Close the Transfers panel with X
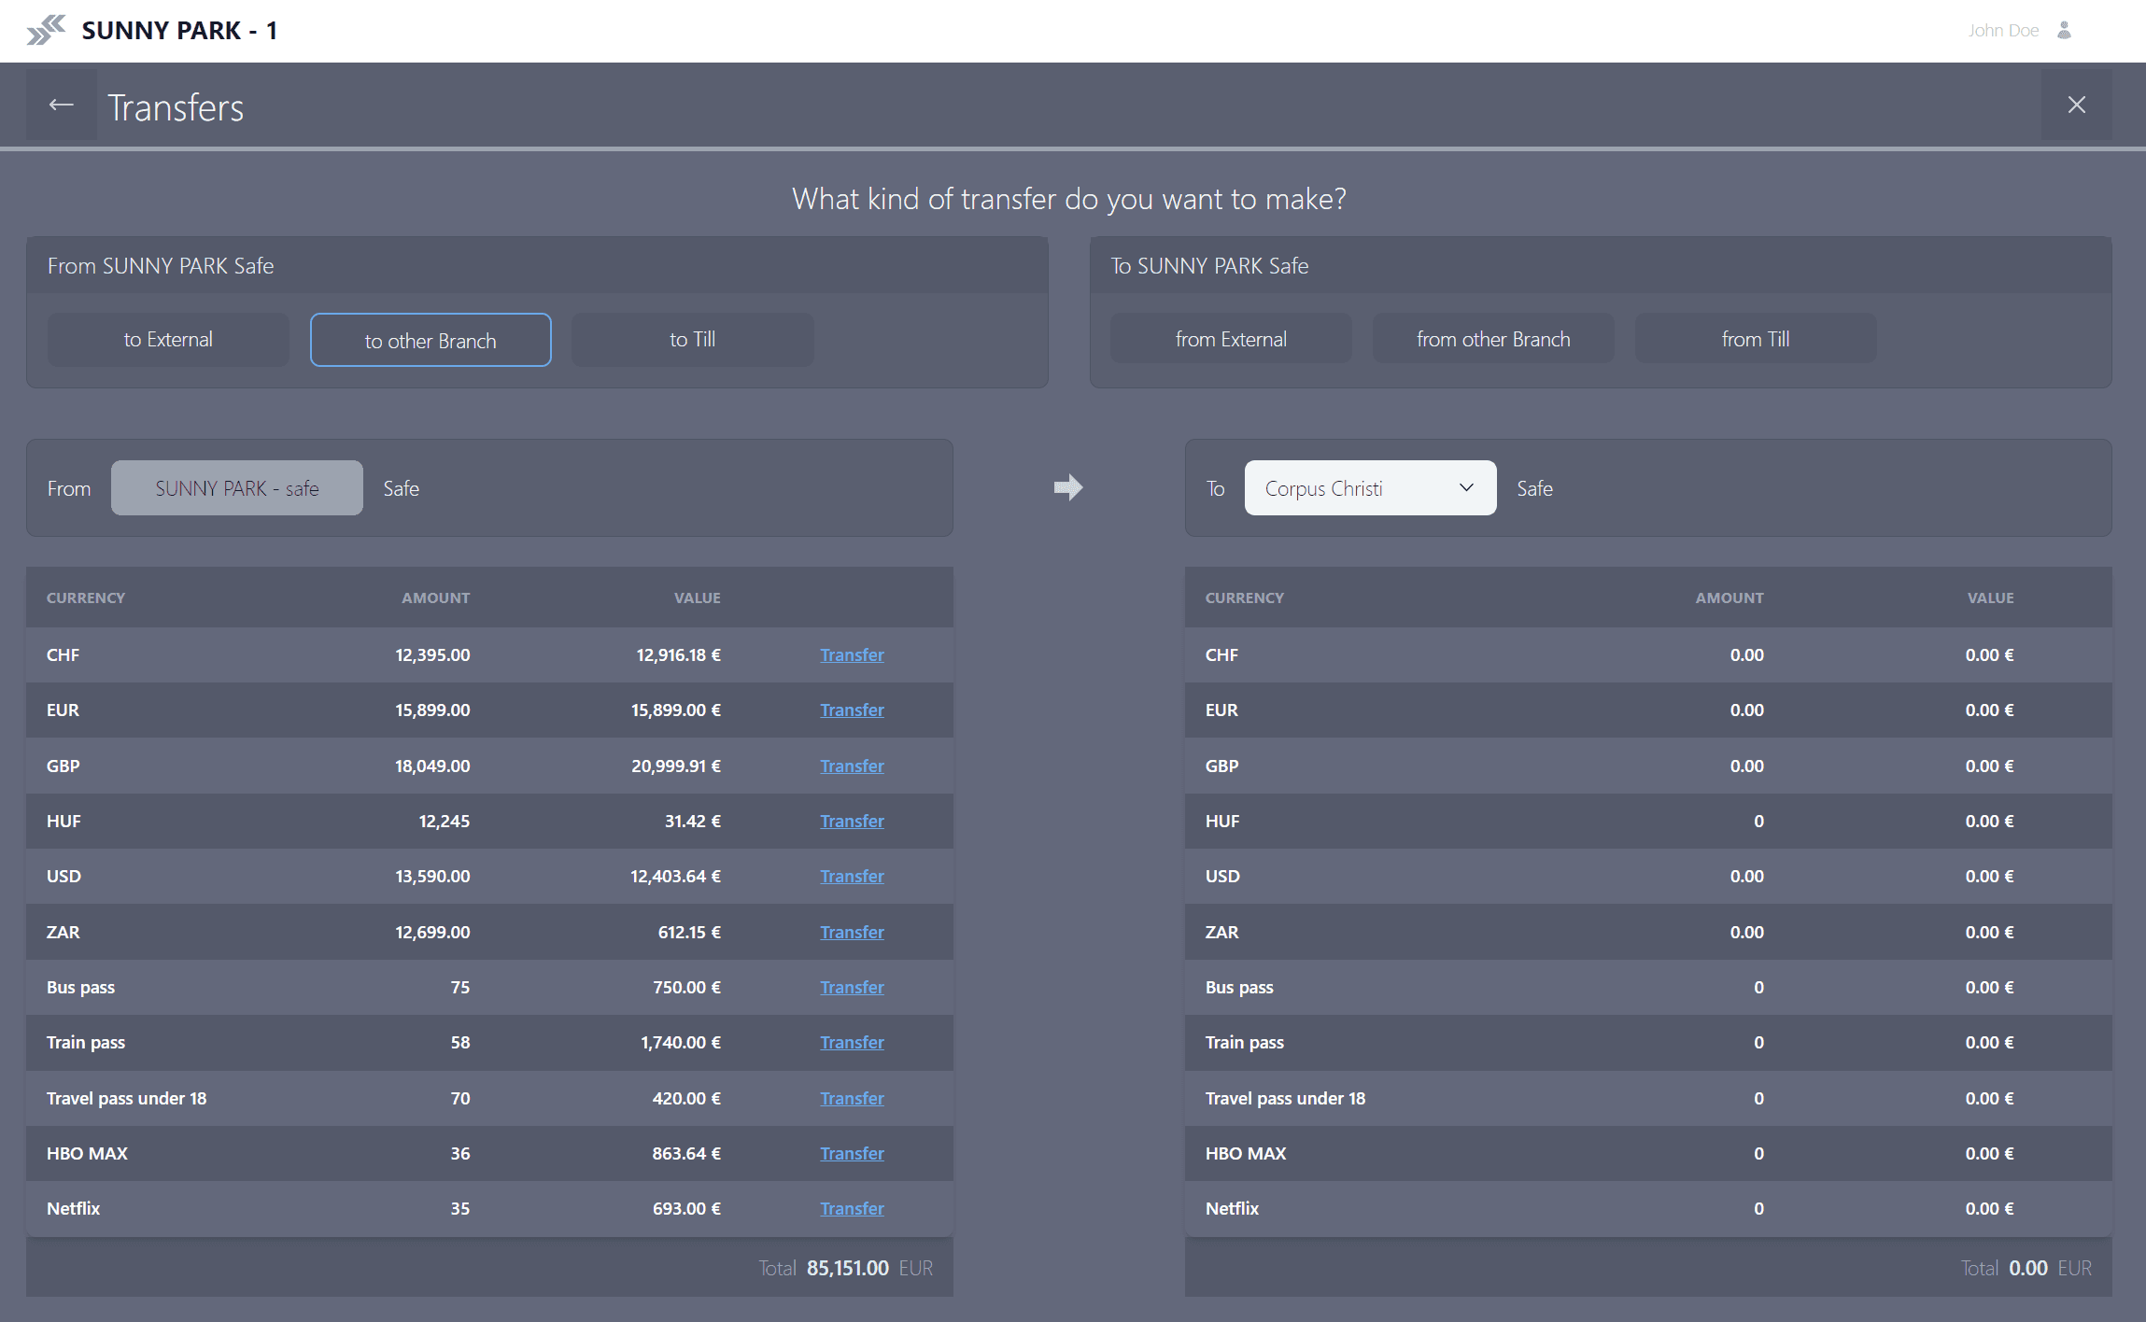Image resolution: width=2146 pixels, height=1322 pixels. click(2076, 105)
